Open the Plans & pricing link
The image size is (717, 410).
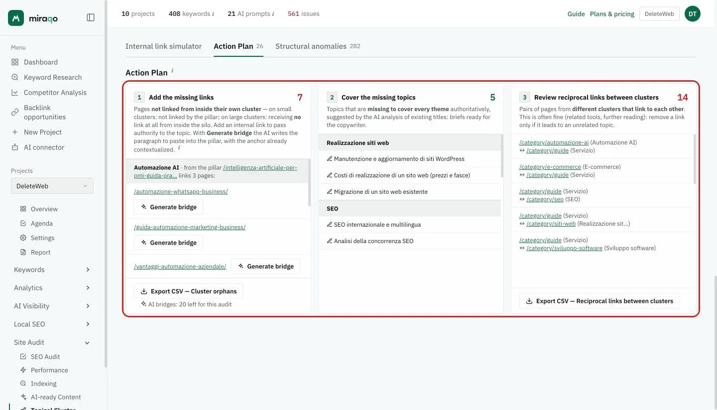(612, 14)
